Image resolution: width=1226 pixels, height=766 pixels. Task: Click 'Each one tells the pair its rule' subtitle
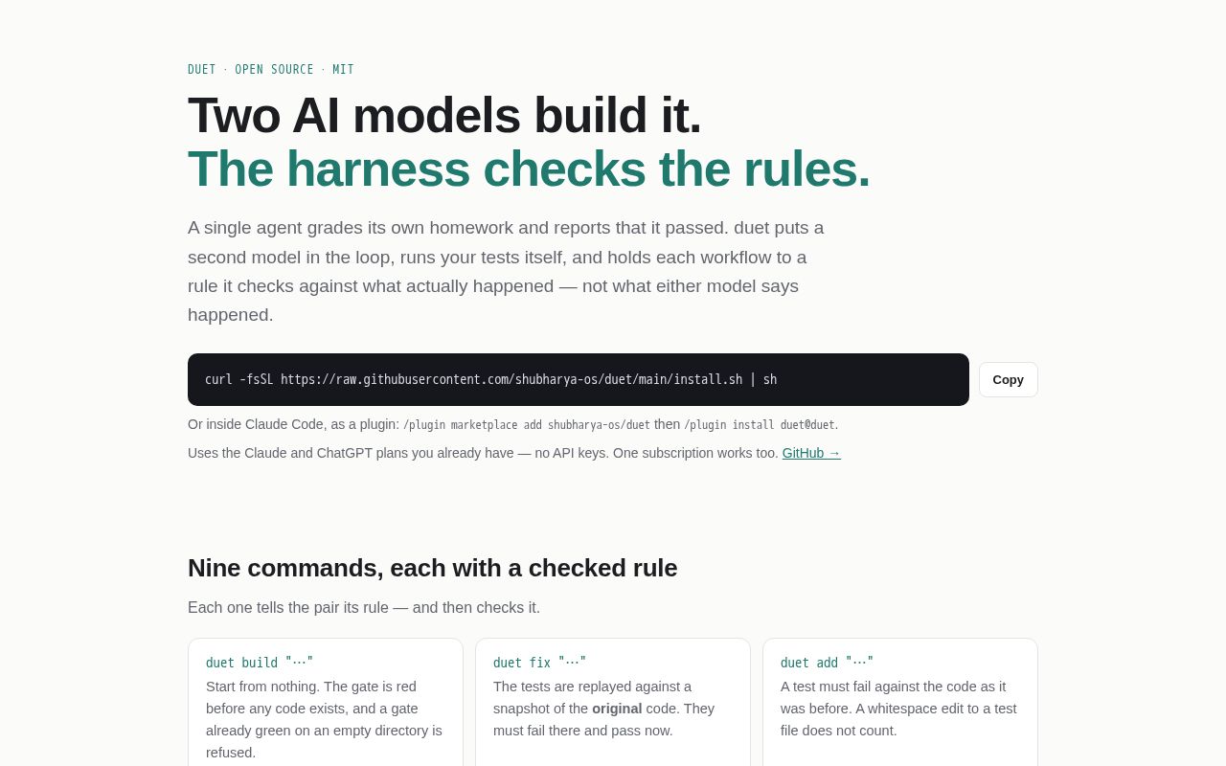click(x=364, y=607)
